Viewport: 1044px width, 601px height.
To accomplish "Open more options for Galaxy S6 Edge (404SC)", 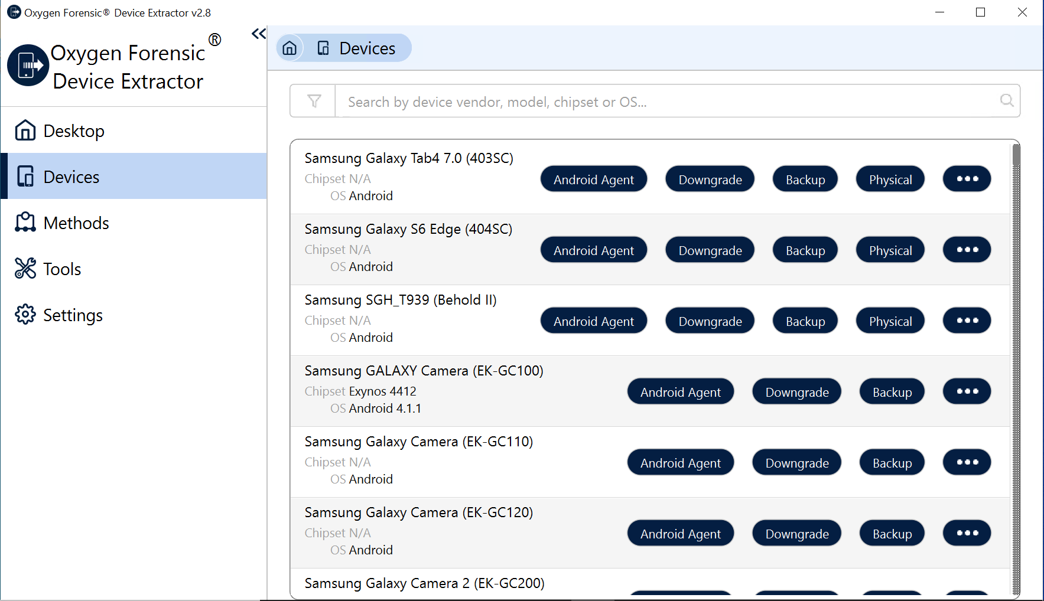I will pos(967,250).
